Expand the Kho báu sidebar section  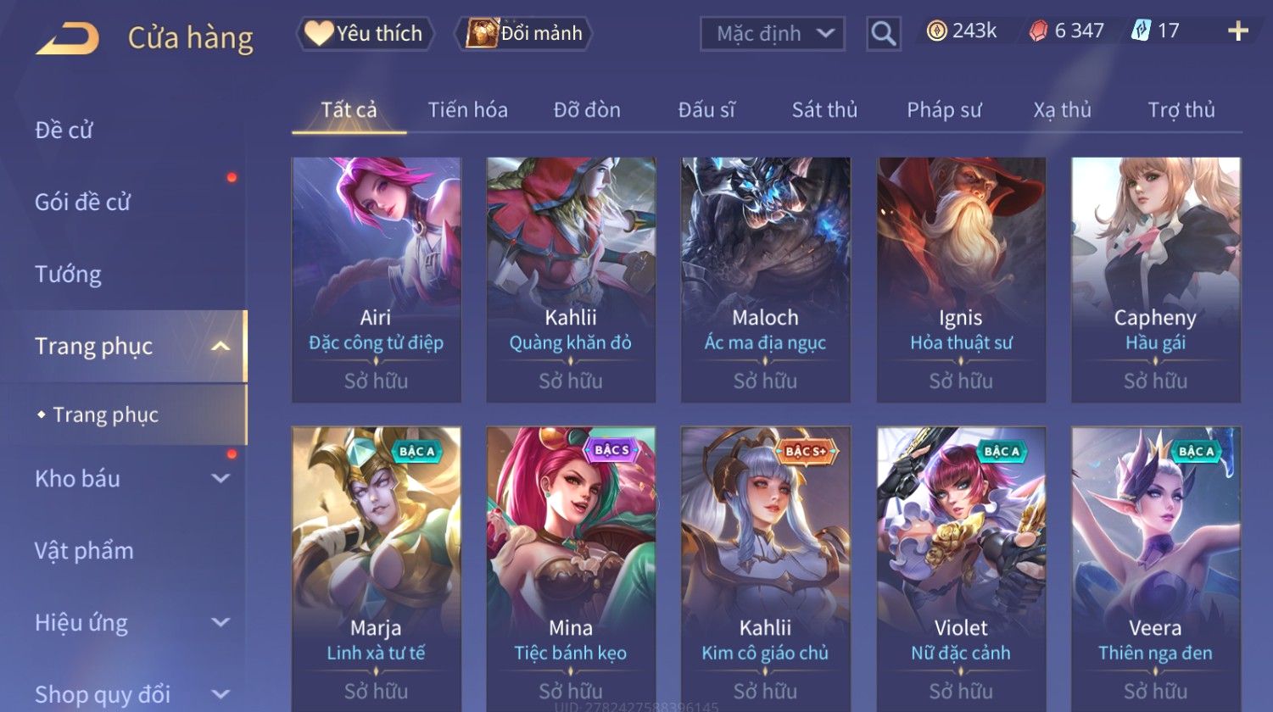coord(221,479)
